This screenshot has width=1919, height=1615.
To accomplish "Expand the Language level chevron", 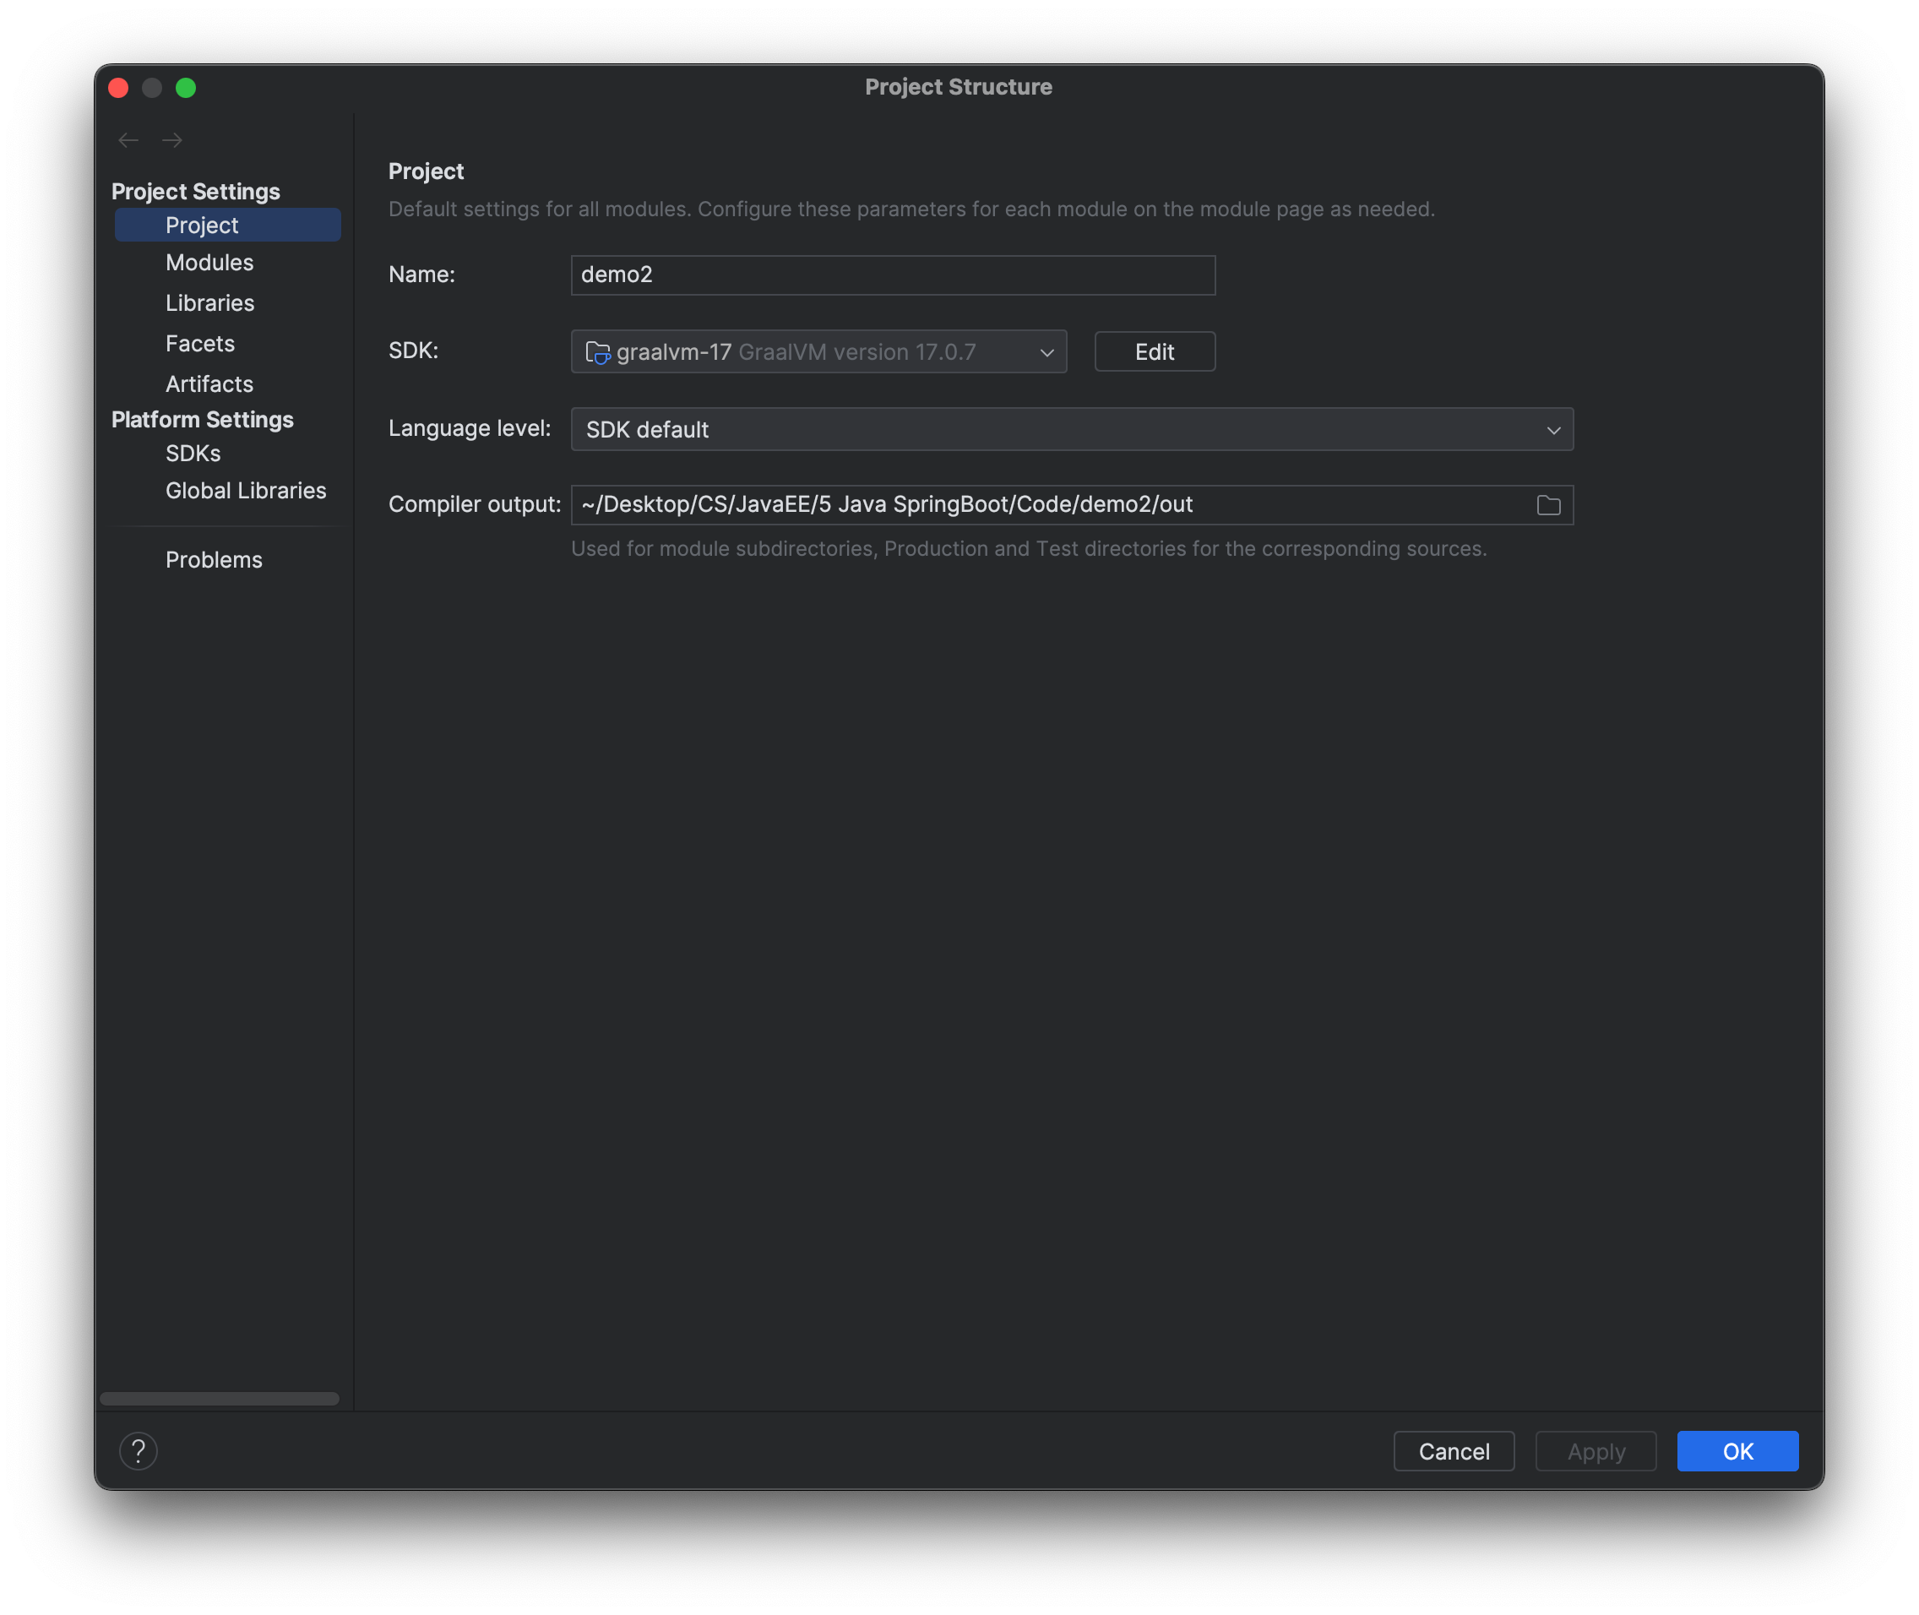I will point(1552,428).
